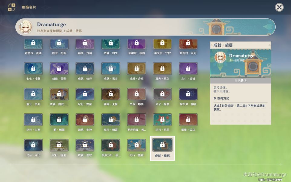Choose the 凝光·凤仪 namecard
Screen dimensions: 291x182
pyautogui.click(x=162, y=69)
